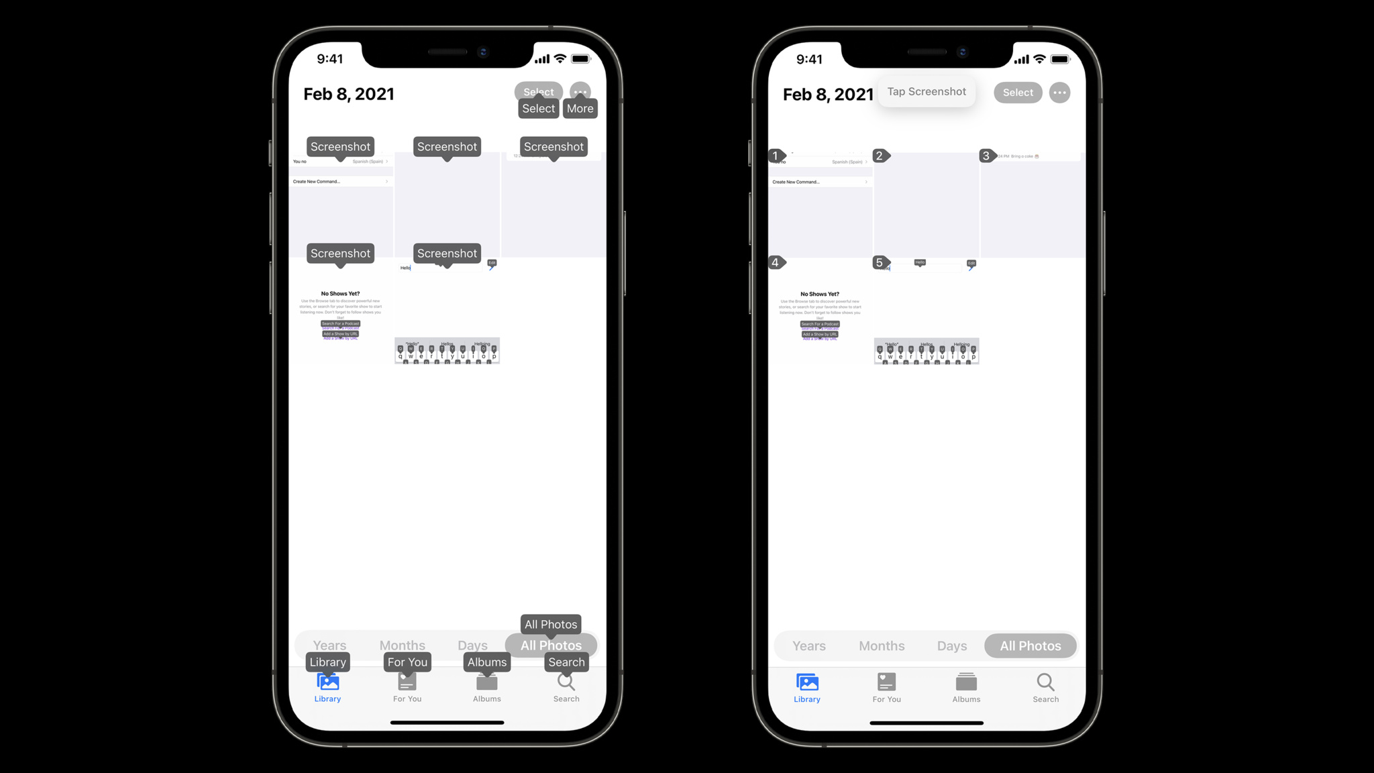Select All Photos on right phone
The image size is (1374, 773).
coord(1030,646)
